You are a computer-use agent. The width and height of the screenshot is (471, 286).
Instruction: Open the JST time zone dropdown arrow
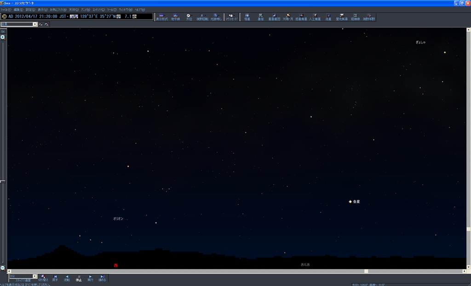pos(67,17)
